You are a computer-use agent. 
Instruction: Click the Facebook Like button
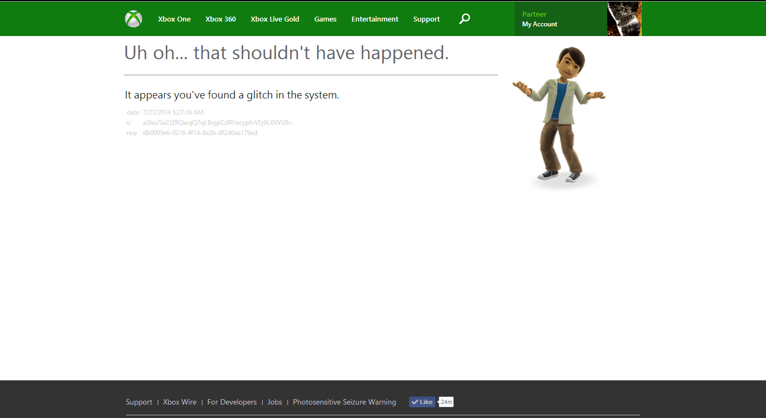pos(422,402)
